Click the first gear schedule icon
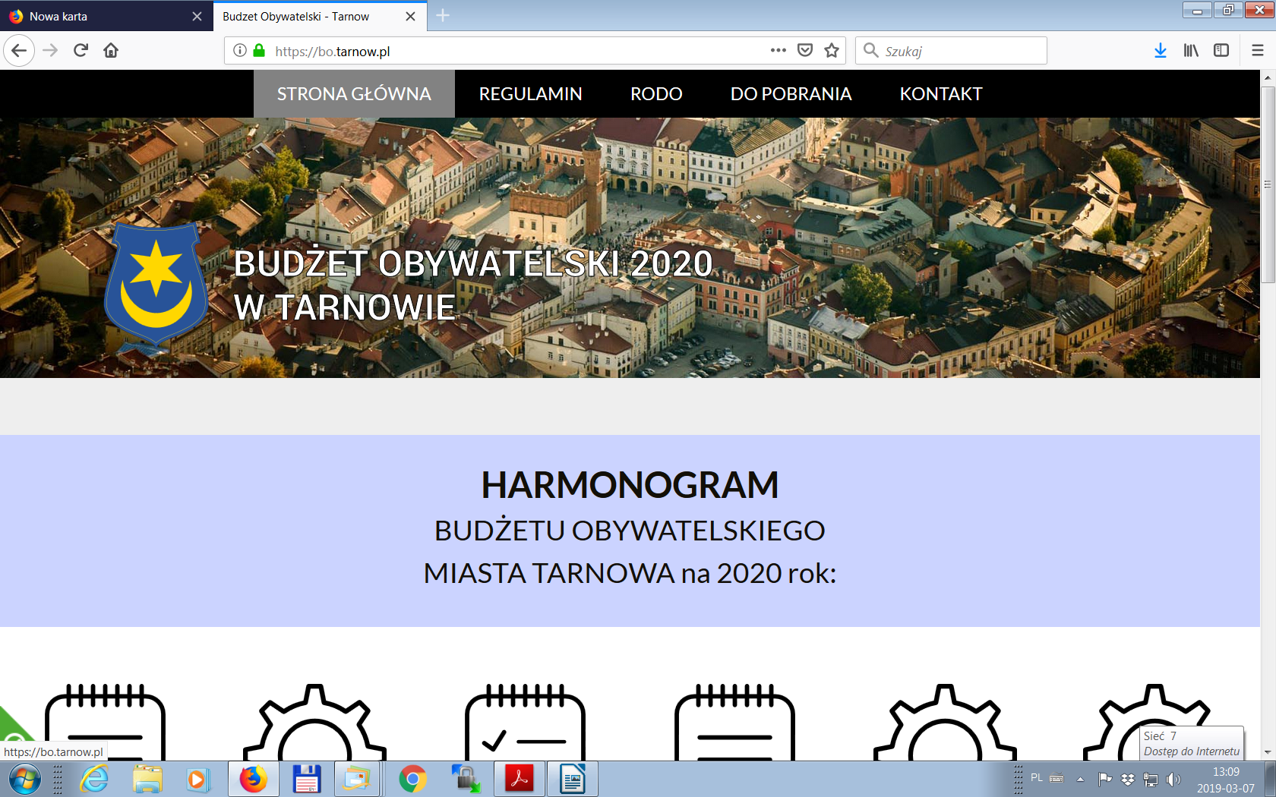 (314, 722)
